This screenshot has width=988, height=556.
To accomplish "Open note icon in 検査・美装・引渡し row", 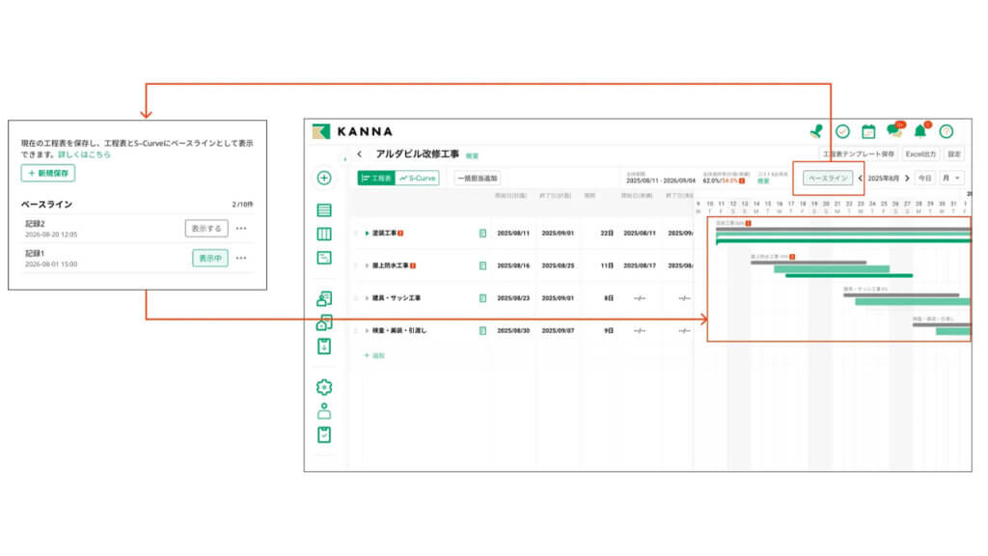I will (482, 330).
